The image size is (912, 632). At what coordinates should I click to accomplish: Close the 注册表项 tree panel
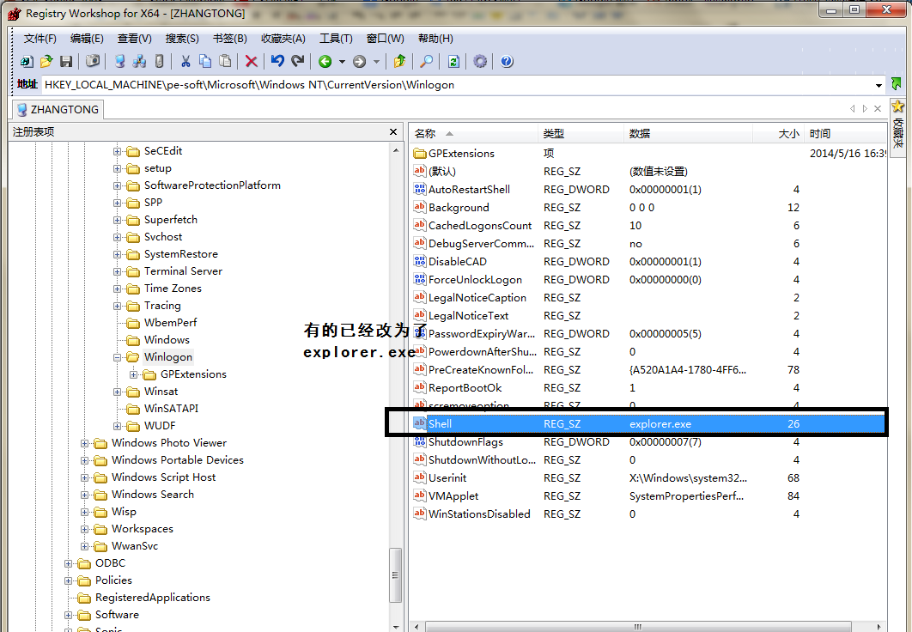pos(393,132)
